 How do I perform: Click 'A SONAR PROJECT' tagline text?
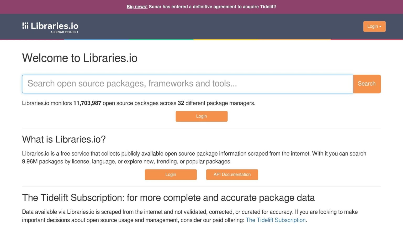[64, 32]
